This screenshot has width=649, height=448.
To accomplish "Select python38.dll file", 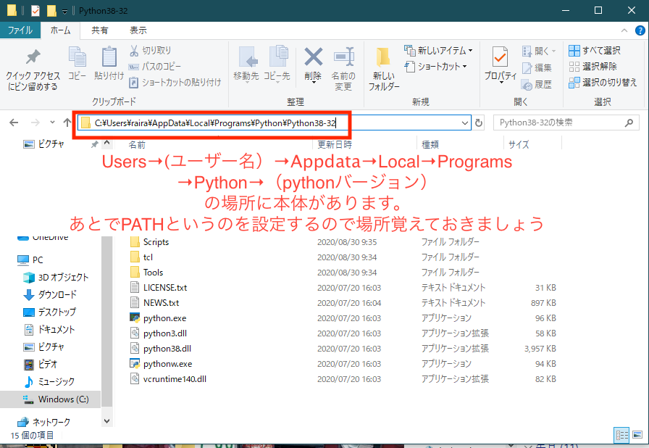I will [x=161, y=349].
